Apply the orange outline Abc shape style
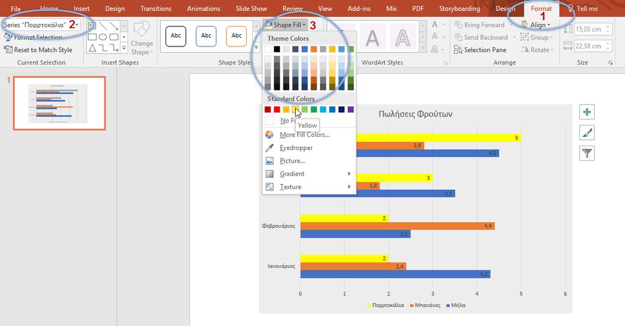The image size is (625, 326). pos(236,36)
